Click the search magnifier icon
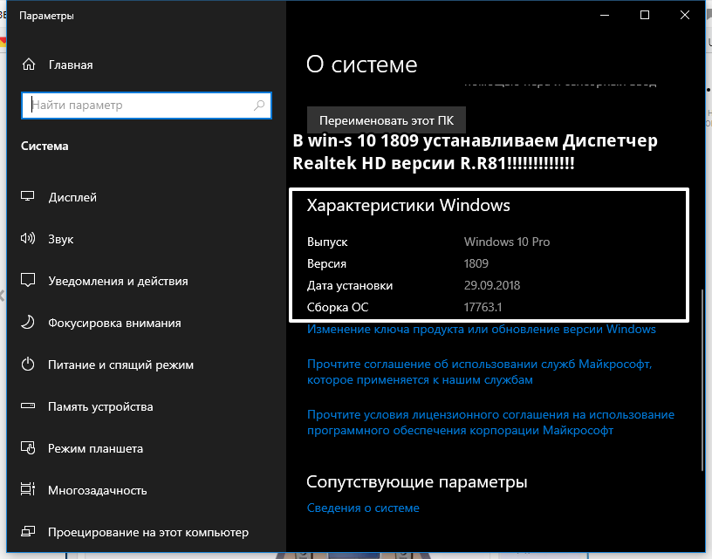This screenshot has width=712, height=559. coord(259,106)
